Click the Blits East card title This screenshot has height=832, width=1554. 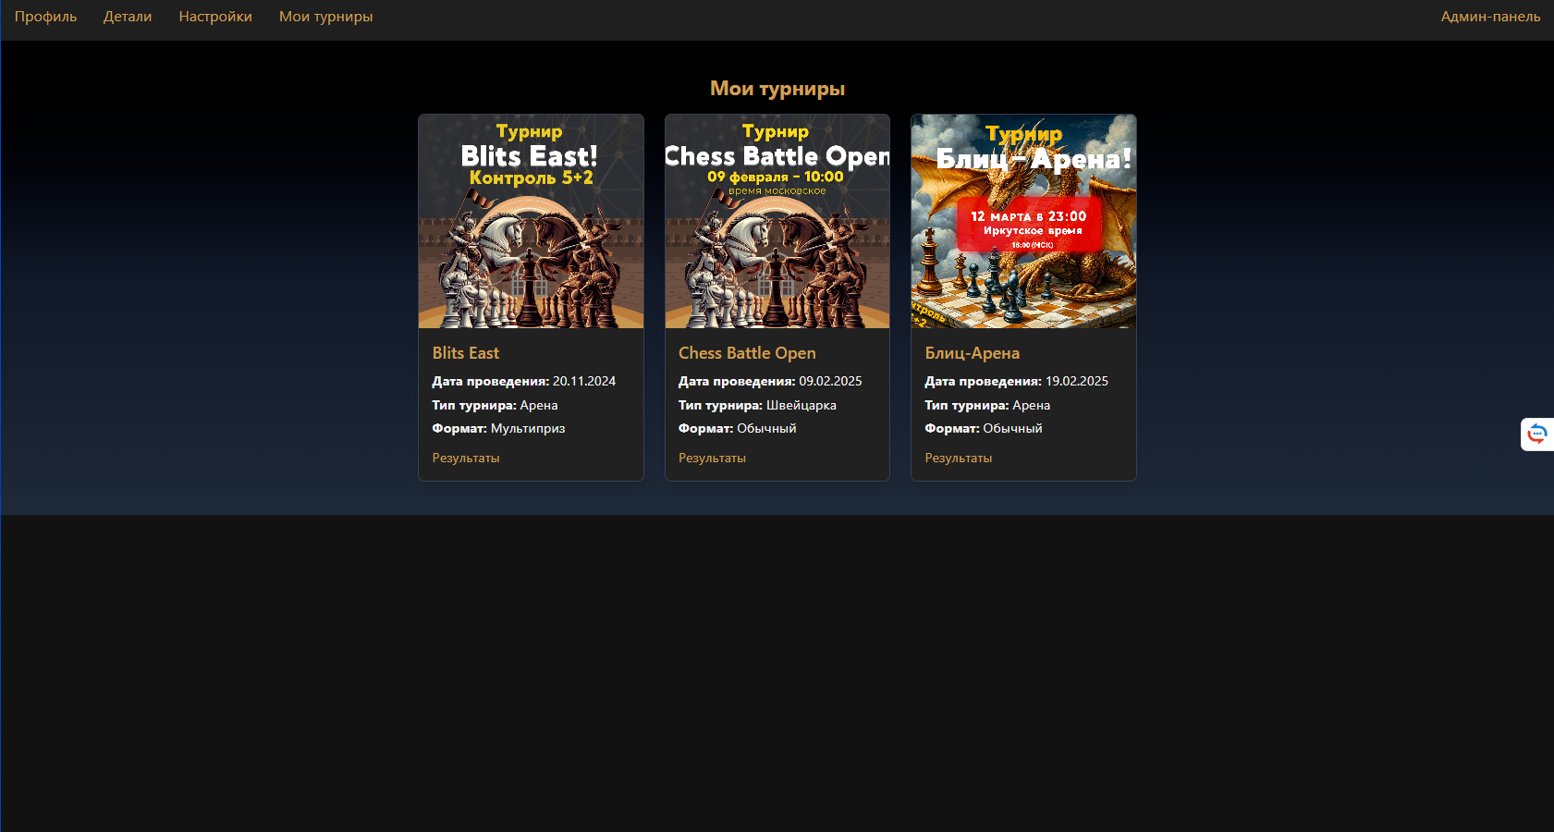coord(466,353)
